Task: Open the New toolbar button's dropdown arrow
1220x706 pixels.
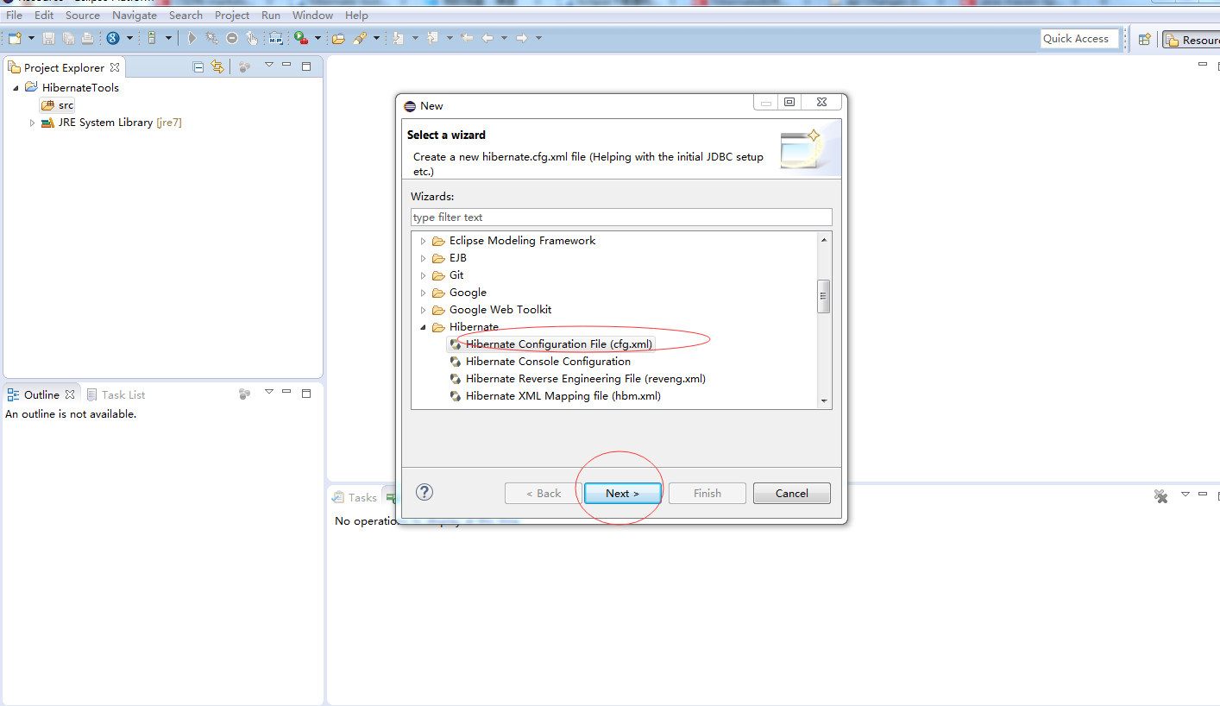Action: point(31,38)
